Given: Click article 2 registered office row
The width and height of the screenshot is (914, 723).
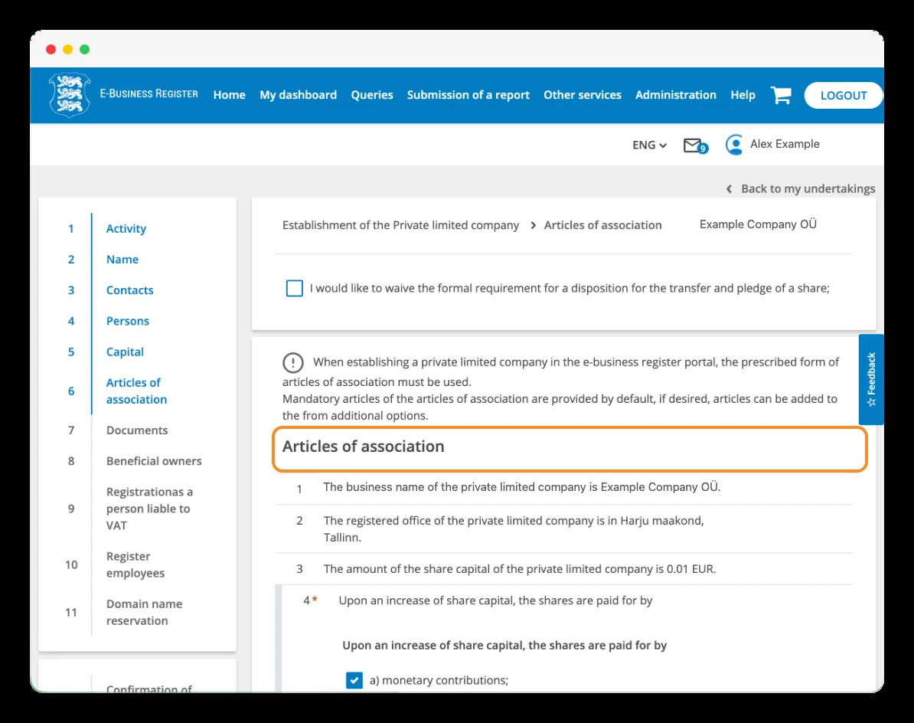Looking at the screenshot, I should (563, 528).
